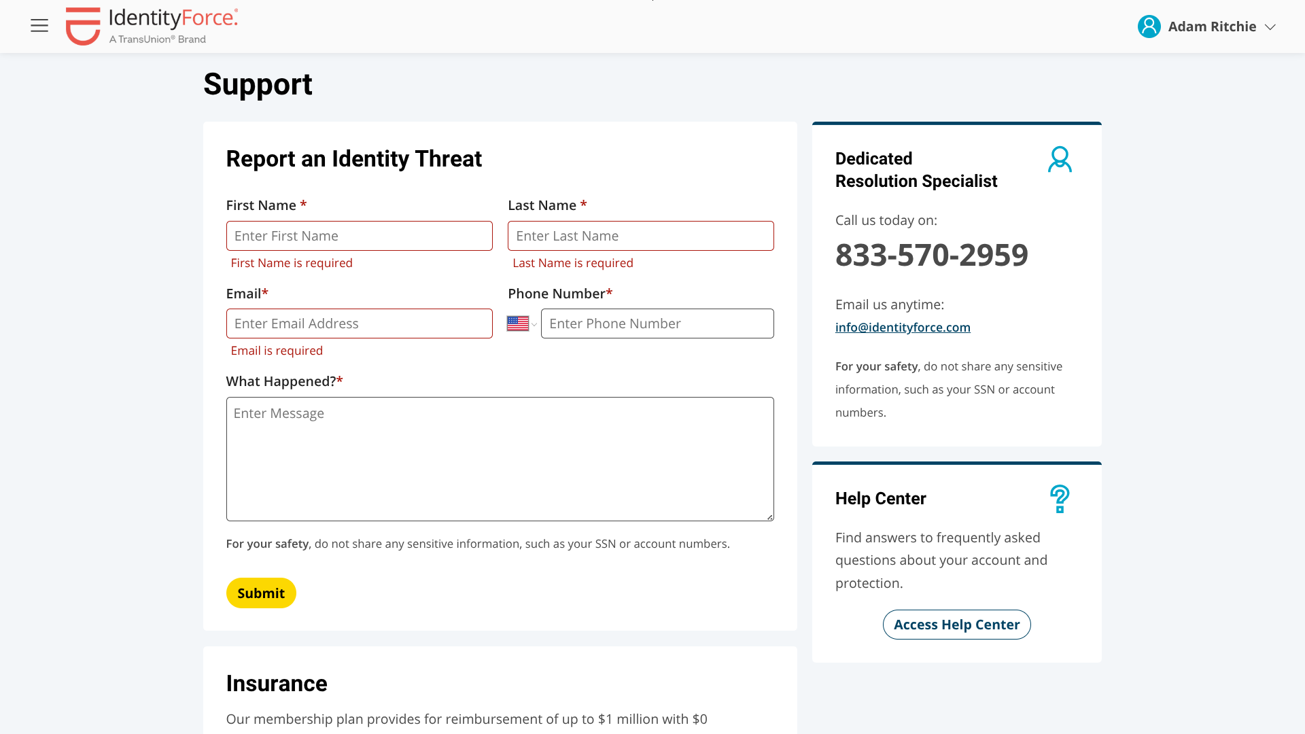
Task: Click the 833-570-2959 phone number
Action: pyautogui.click(x=931, y=255)
